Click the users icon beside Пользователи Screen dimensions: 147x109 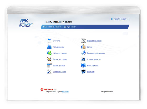[49, 47]
